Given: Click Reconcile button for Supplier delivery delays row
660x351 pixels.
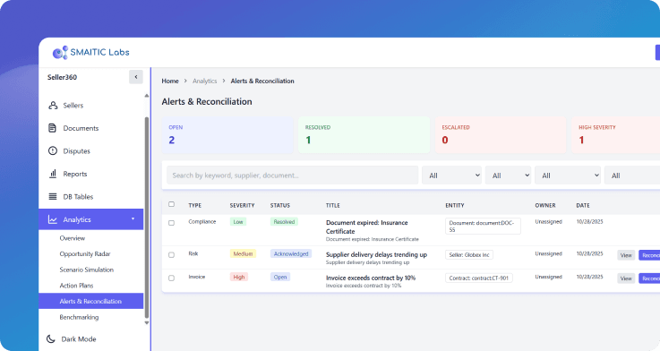Looking at the screenshot, I should 649,255.
